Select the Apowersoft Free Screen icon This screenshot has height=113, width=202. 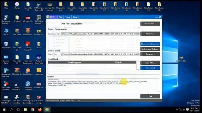coord(6,73)
